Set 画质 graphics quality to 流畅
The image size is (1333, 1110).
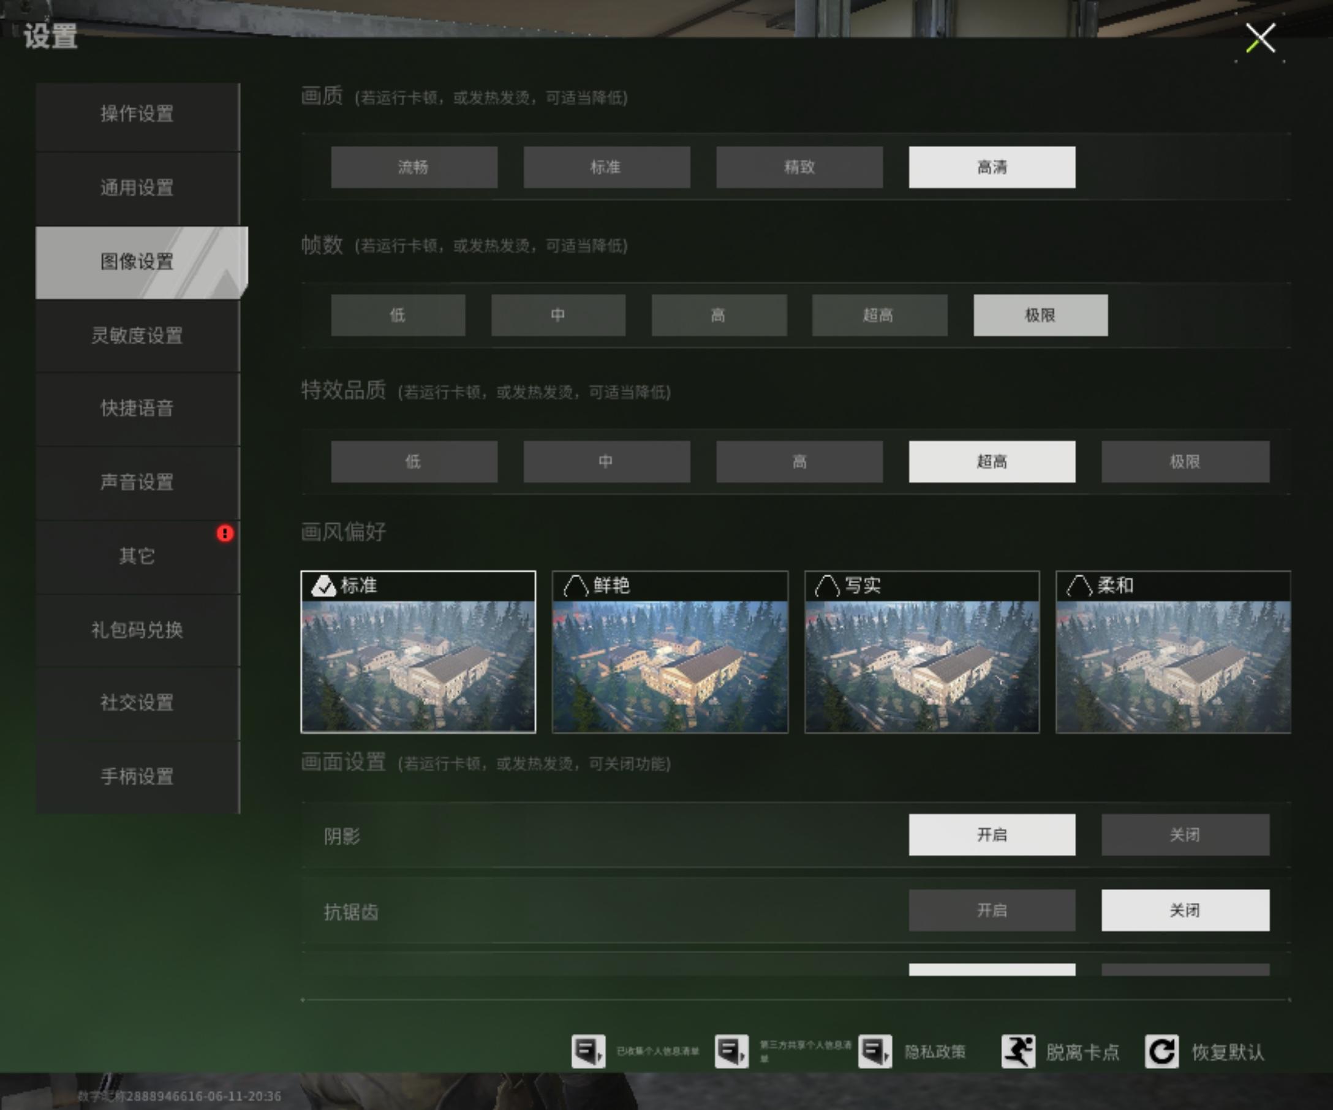point(414,167)
